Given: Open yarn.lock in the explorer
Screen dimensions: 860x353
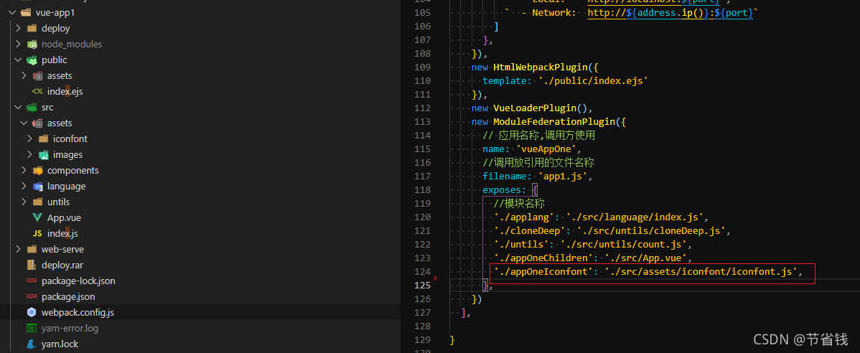Looking at the screenshot, I should pyautogui.click(x=60, y=344).
